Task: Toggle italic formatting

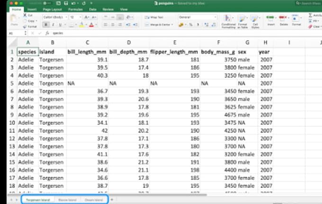Action: pos(53,25)
